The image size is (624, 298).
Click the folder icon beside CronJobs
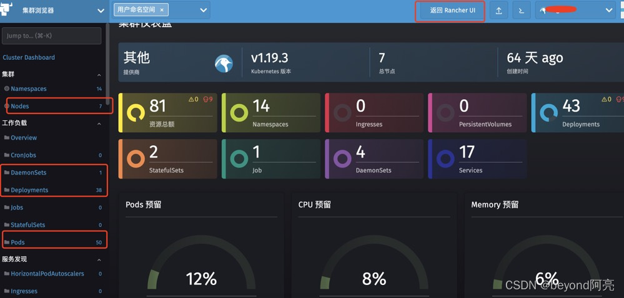(x=6, y=155)
